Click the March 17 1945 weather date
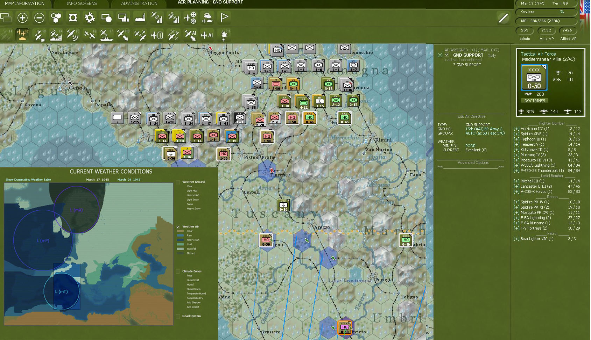Viewport: 591px width, 340px height. [x=97, y=180]
